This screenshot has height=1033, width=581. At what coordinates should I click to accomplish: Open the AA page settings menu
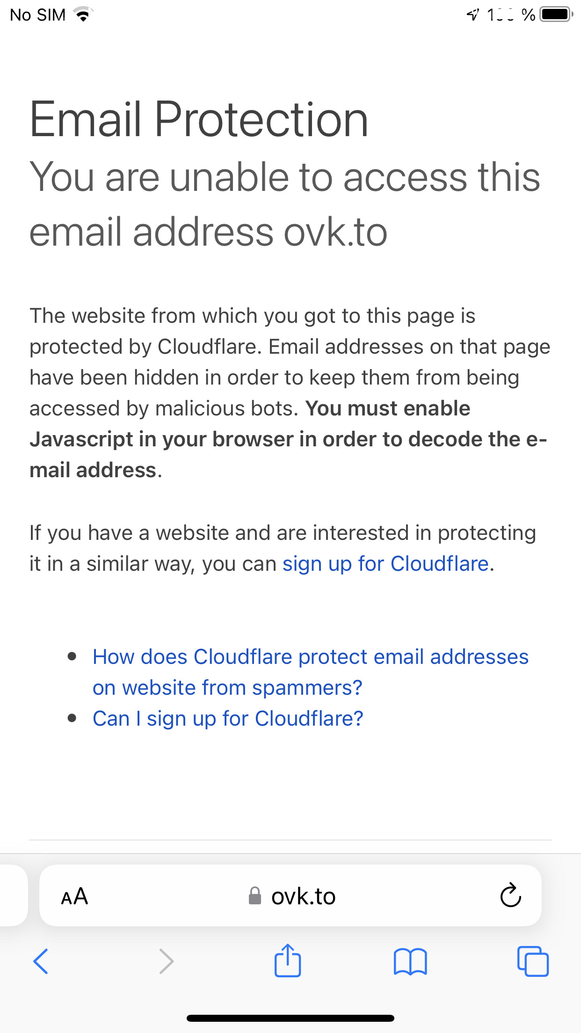tap(75, 896)
